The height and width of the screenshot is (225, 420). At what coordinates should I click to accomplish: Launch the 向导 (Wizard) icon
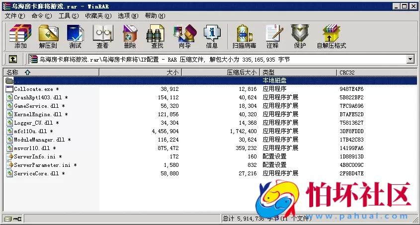pyautogui.click(x=185, y=36)
